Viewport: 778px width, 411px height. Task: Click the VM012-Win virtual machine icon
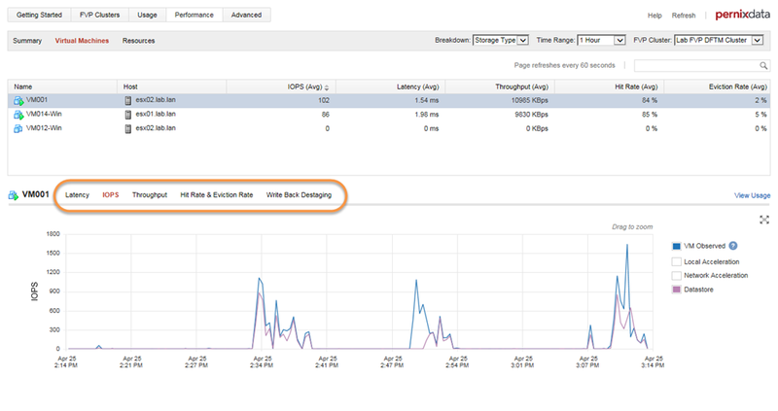point(18,128)
